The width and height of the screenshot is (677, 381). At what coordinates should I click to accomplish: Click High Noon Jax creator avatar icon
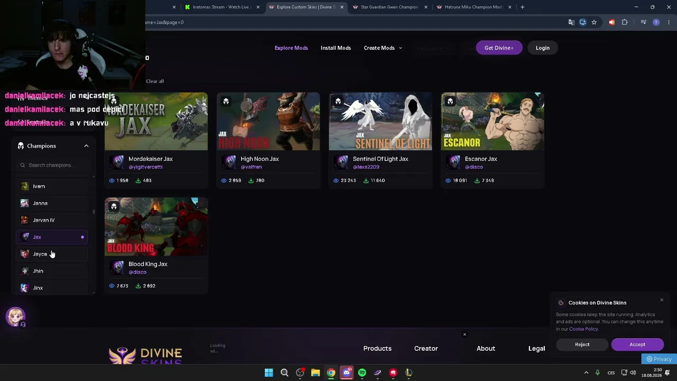point(230,162)
